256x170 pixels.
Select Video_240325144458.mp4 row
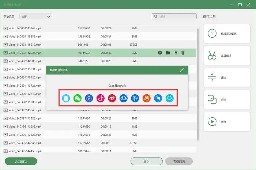98,151
